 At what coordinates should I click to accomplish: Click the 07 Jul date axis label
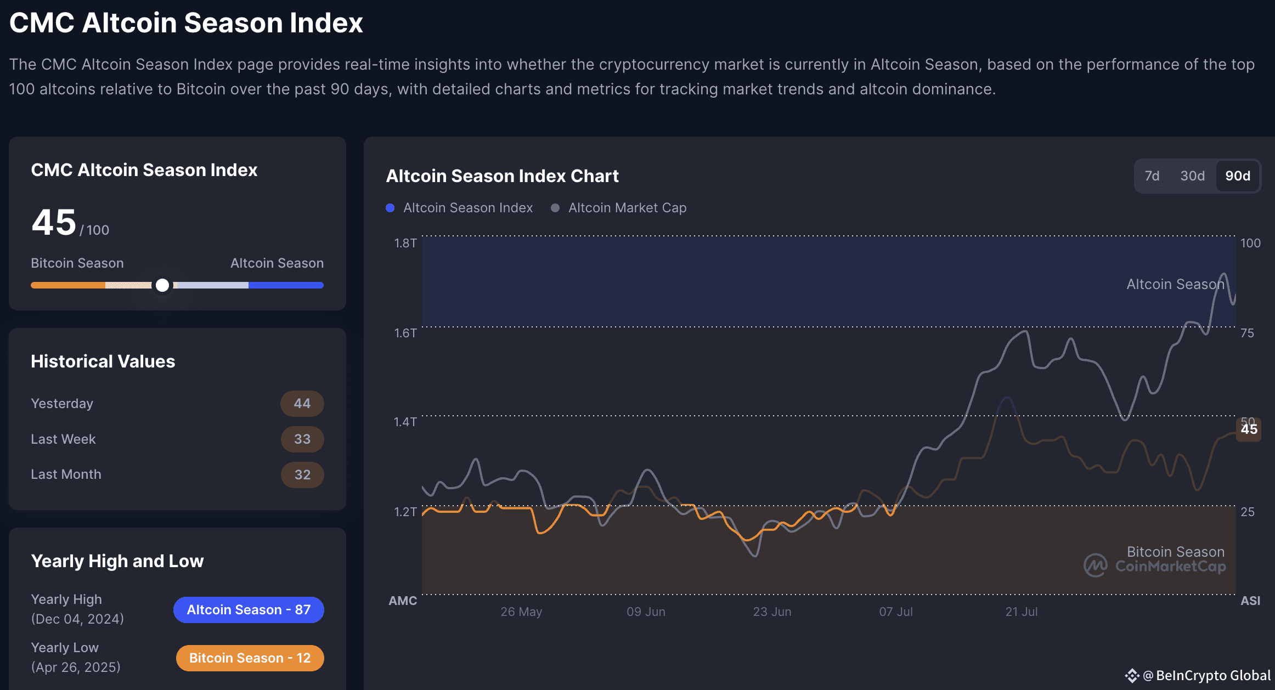click(x=896, y=612)
